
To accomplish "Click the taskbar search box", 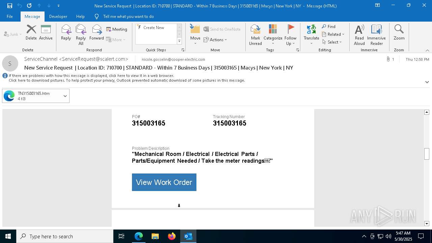I will [x=65, y=236].
